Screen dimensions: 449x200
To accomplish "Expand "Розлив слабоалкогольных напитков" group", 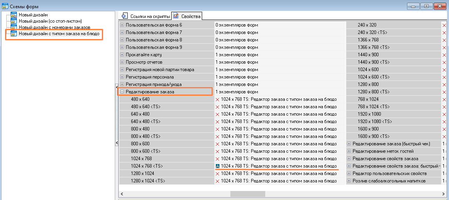I will pos(349,181).
